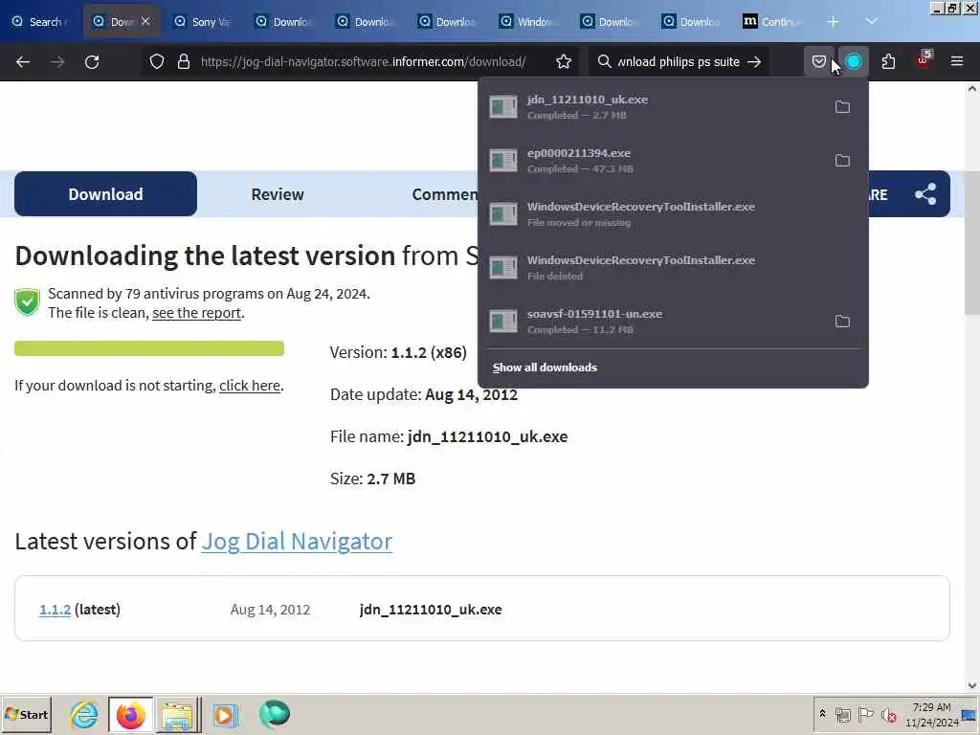Select the Review page tab
Screen dimensions: 980x735
(278, 194)
